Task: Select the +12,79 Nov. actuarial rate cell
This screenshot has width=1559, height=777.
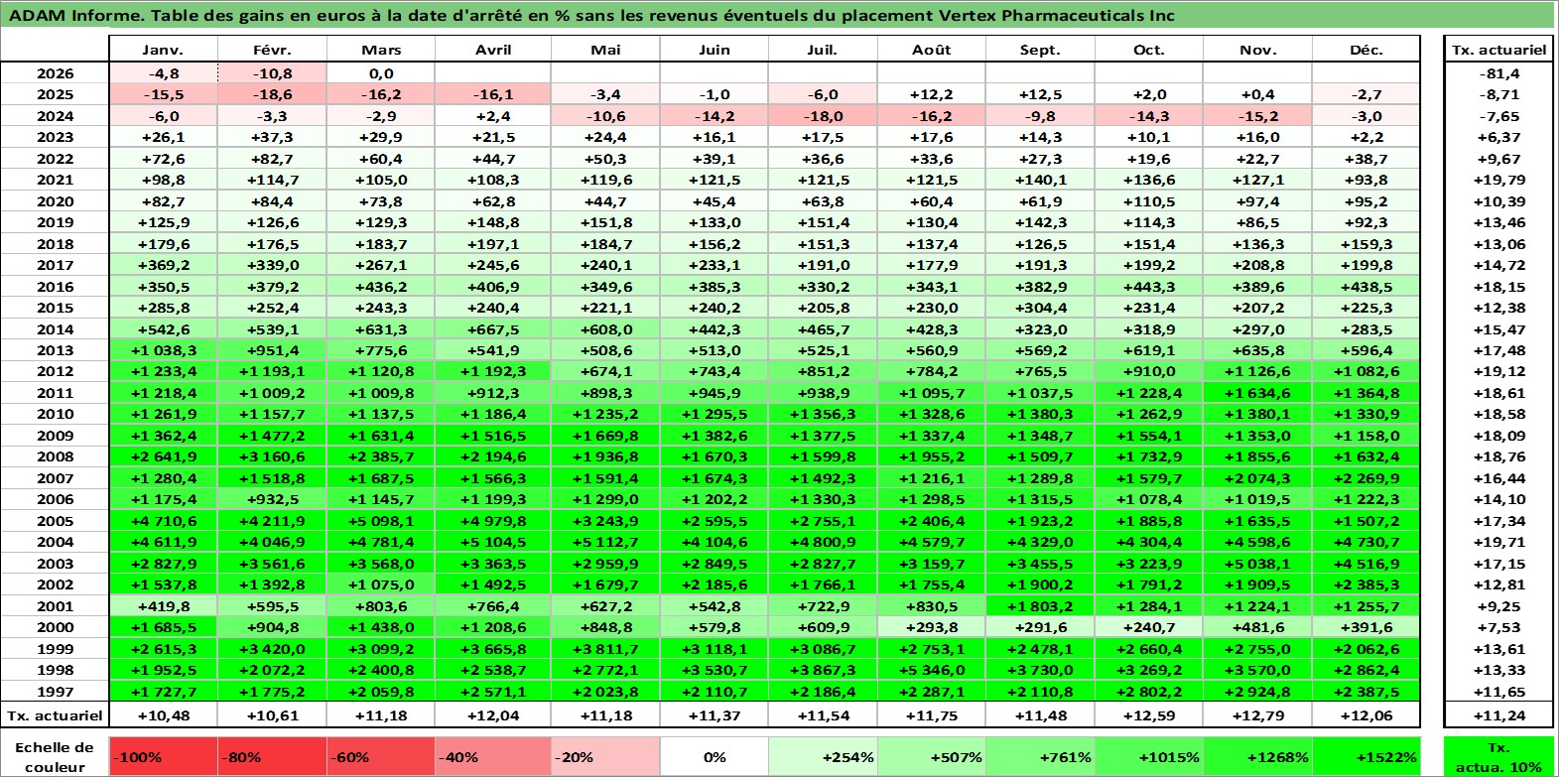Action: tap(1257, 715)
